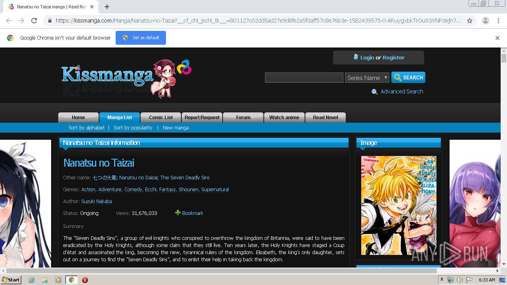507x285 pixels.
Task: Click the site lock icon in address bar
Action: 50,21
